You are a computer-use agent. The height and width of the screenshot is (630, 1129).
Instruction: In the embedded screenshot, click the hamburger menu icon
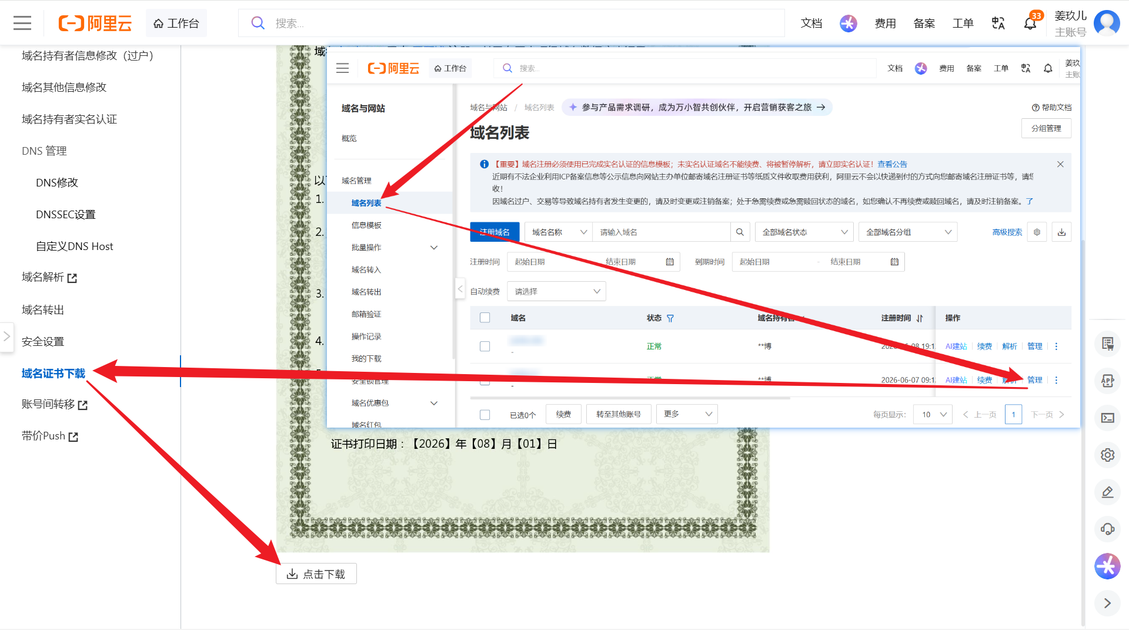click(342, 68)
